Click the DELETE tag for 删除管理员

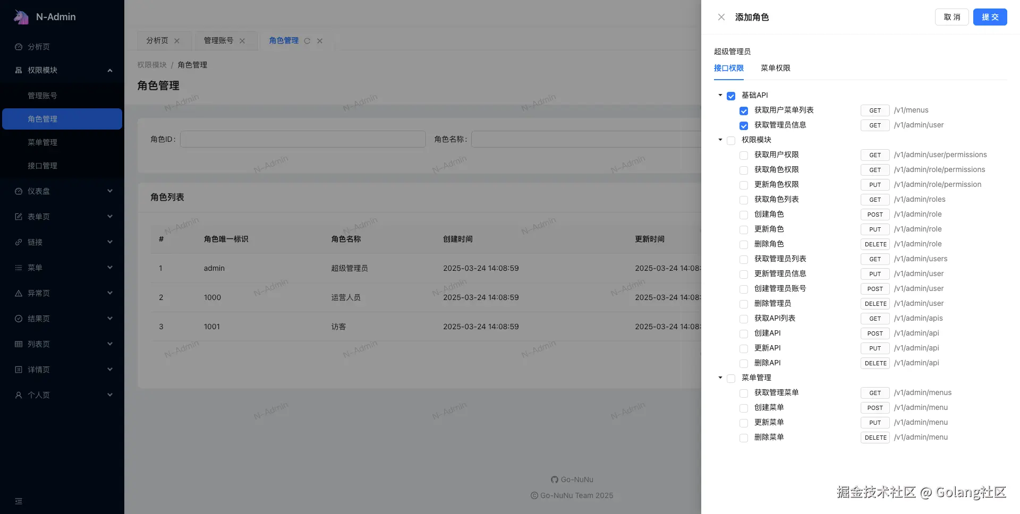click(x=875, y=304)
